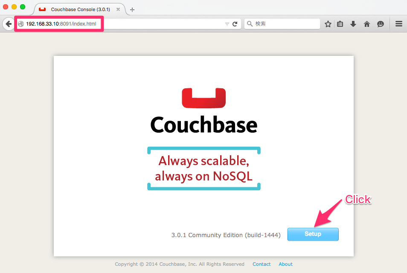Viewport: 407px width, 273px height.
Task: Open the Firefox hamburger menu
Action: coord(398,24)
